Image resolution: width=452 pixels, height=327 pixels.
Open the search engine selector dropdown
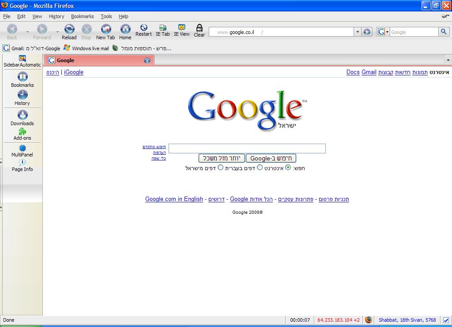pyautogui.click(x=383, y=32)
